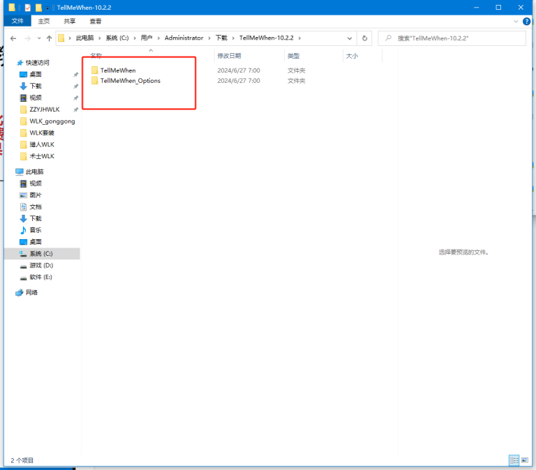The image size is (536, 470).
Task: Open 文档 in the left sidebar
Action: (x=35, y=207)
